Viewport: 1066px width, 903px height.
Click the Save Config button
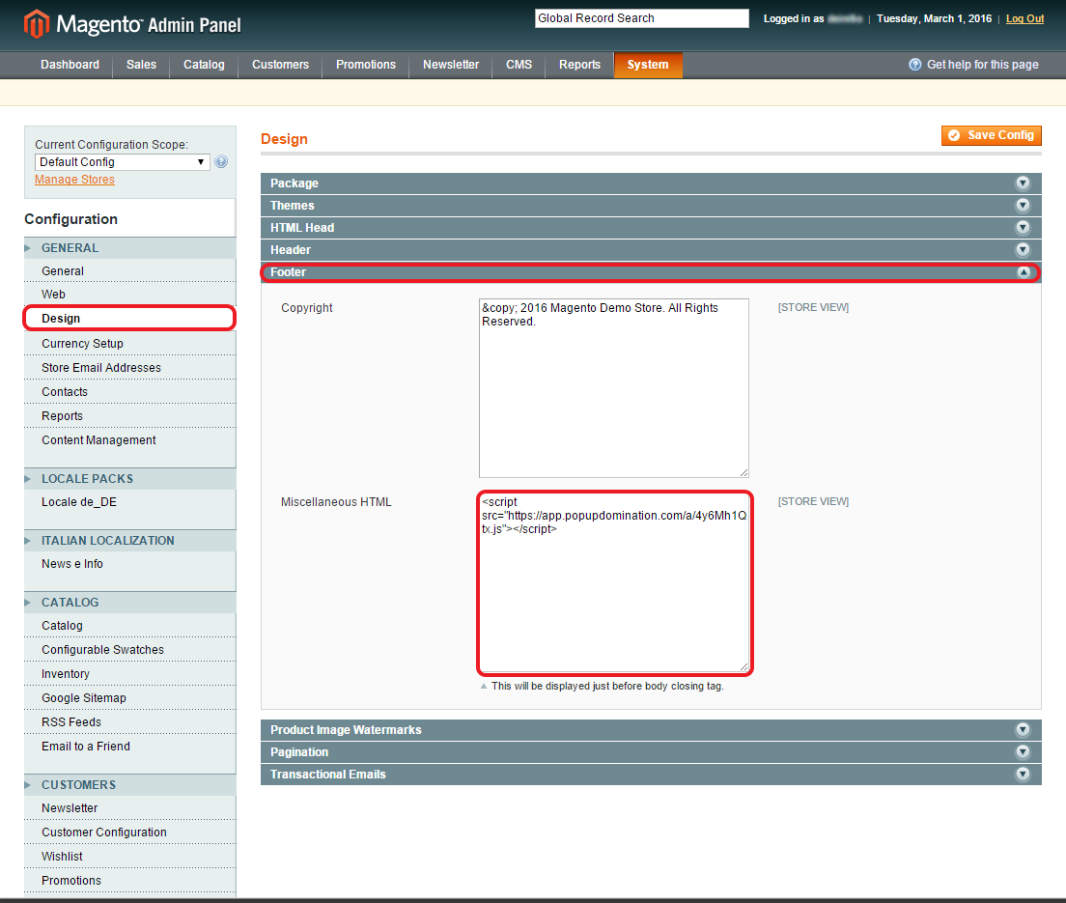pyautogui.click(x=992, y=135)
